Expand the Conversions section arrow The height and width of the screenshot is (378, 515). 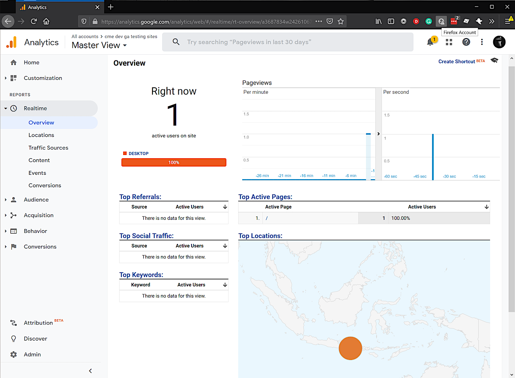click(6, 247)
